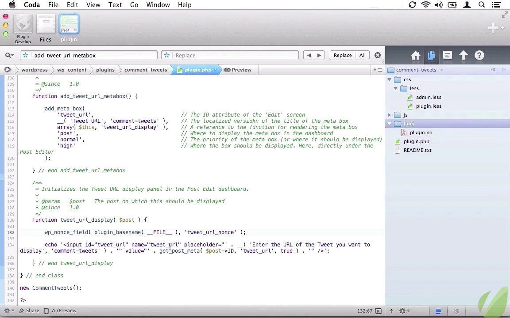Open admin.less file
Screen dimensions: 510x318
pyautogui.click(x=429, y=97)
